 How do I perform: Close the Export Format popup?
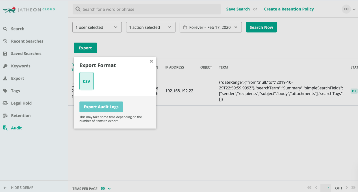coord(151,61)
